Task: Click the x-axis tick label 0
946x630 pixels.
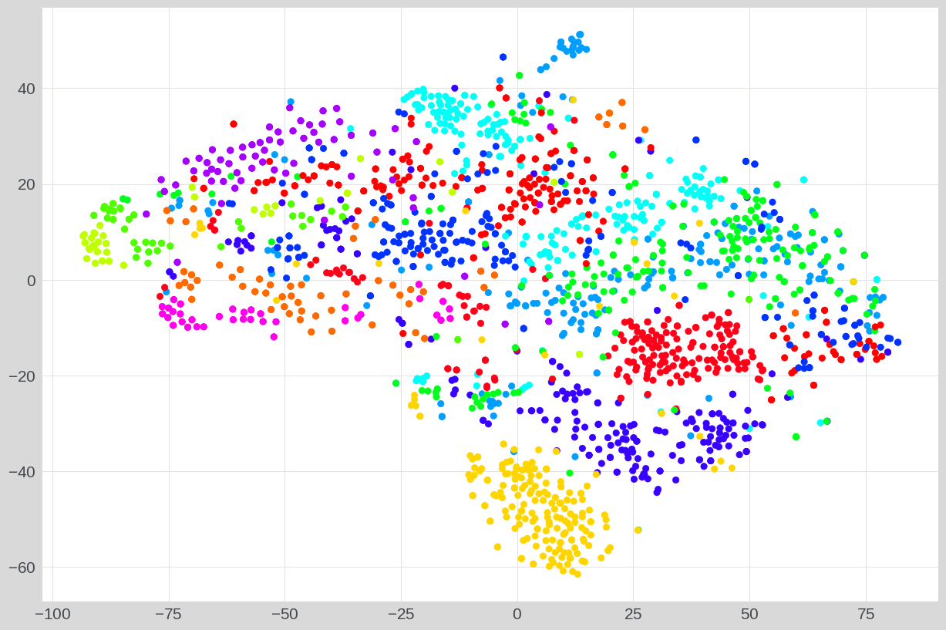Action: point(517,615)
